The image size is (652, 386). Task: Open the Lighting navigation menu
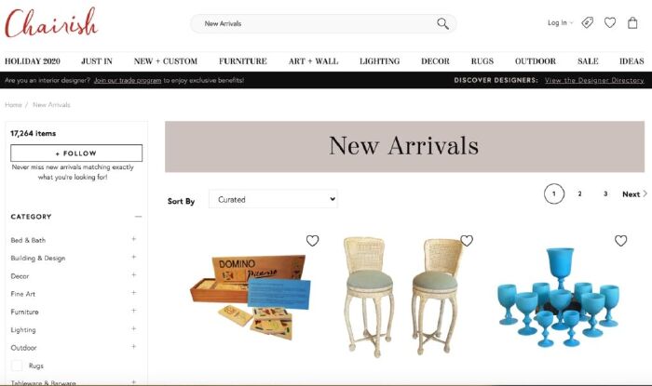[x=379, y=61]
